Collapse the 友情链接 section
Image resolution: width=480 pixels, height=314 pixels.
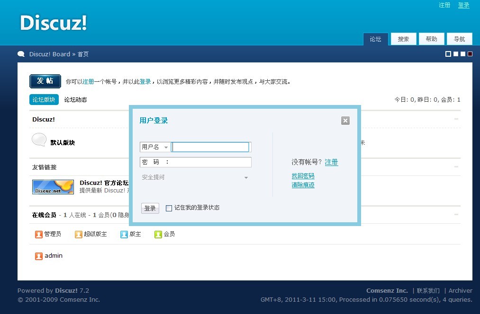point(456,167)
